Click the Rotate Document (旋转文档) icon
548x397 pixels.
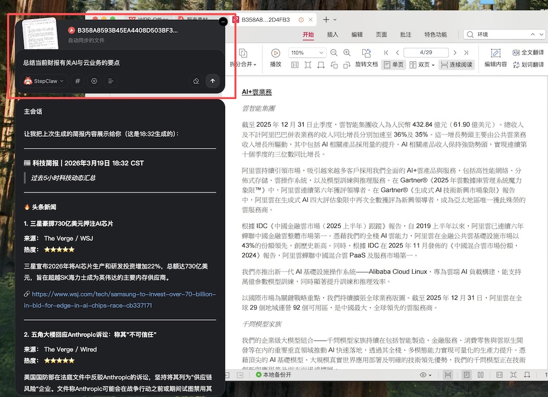click(x=366, y=53)
